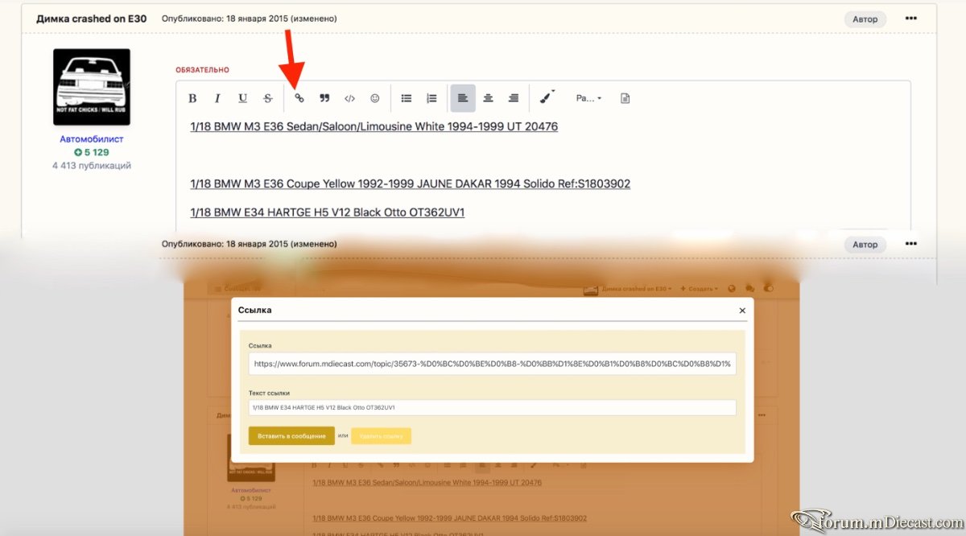
Task: Center-align the text
Action: tap(488, 98)
